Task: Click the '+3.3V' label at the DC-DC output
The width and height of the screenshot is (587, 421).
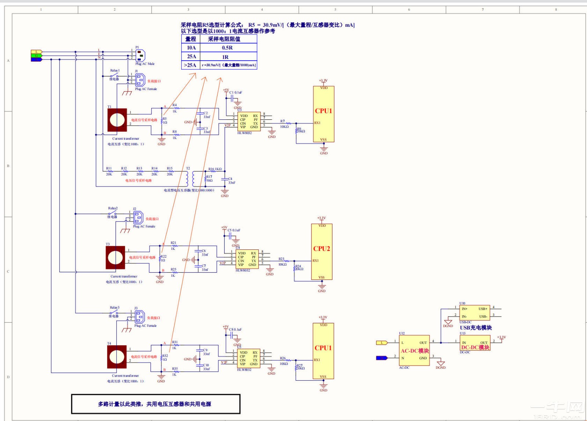Action: coord(502,337)
